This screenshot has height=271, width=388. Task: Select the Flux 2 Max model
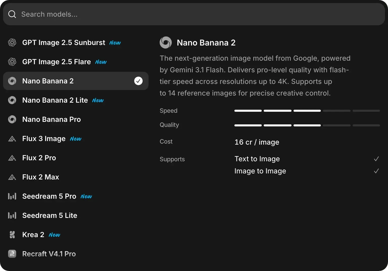tap(76, 177)
